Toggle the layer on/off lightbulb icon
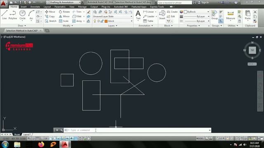Viewport: 264px width, 148px height. tap(95, 21)
